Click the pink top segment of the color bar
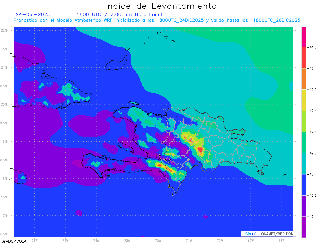This screenshot has width=316, height=244. [304, 37]
